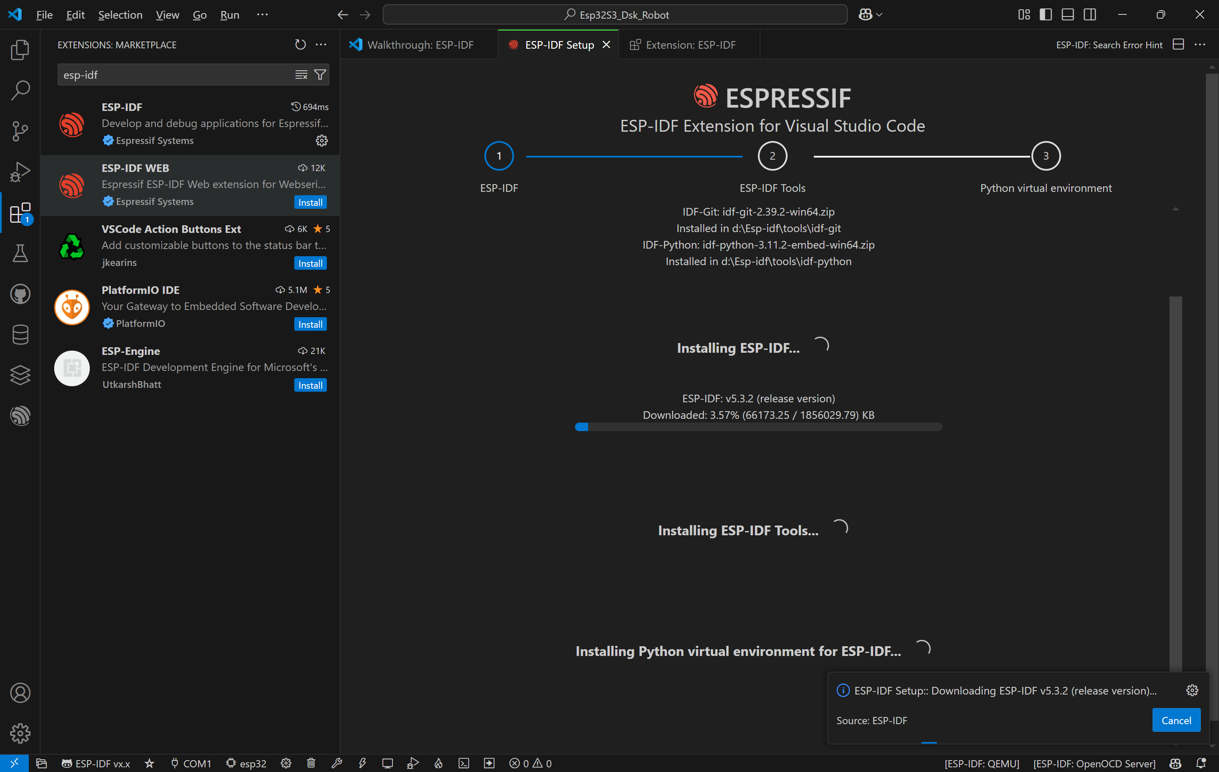Screen dimensions: 1219x772
Task: Build project wrench icon
Action: (337, 763)
